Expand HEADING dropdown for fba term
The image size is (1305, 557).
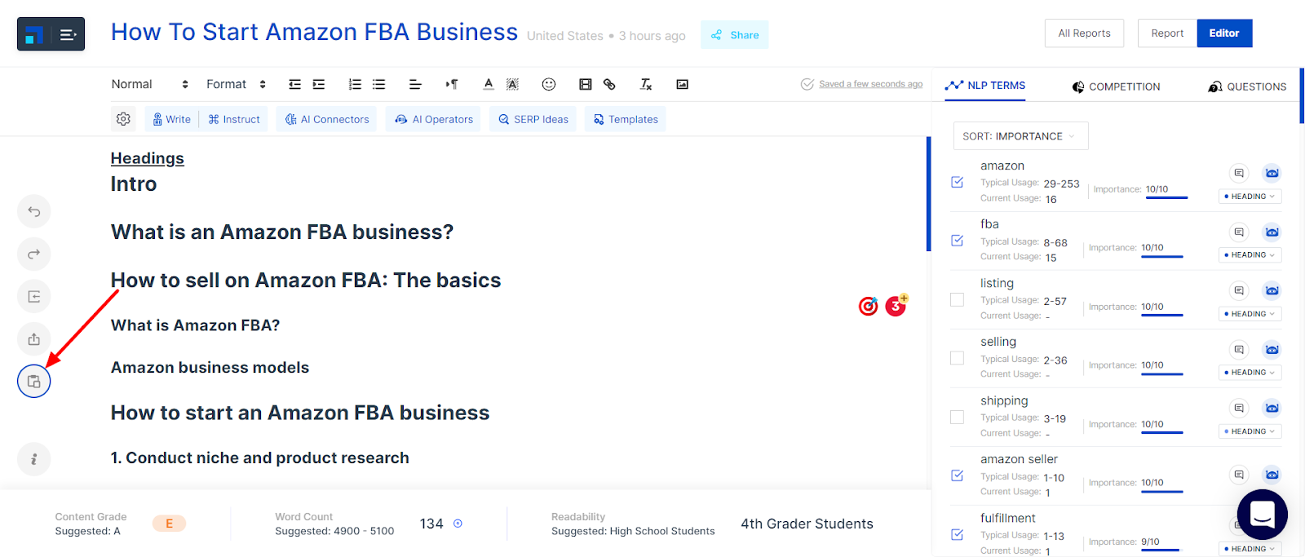tap(1250, 255)
